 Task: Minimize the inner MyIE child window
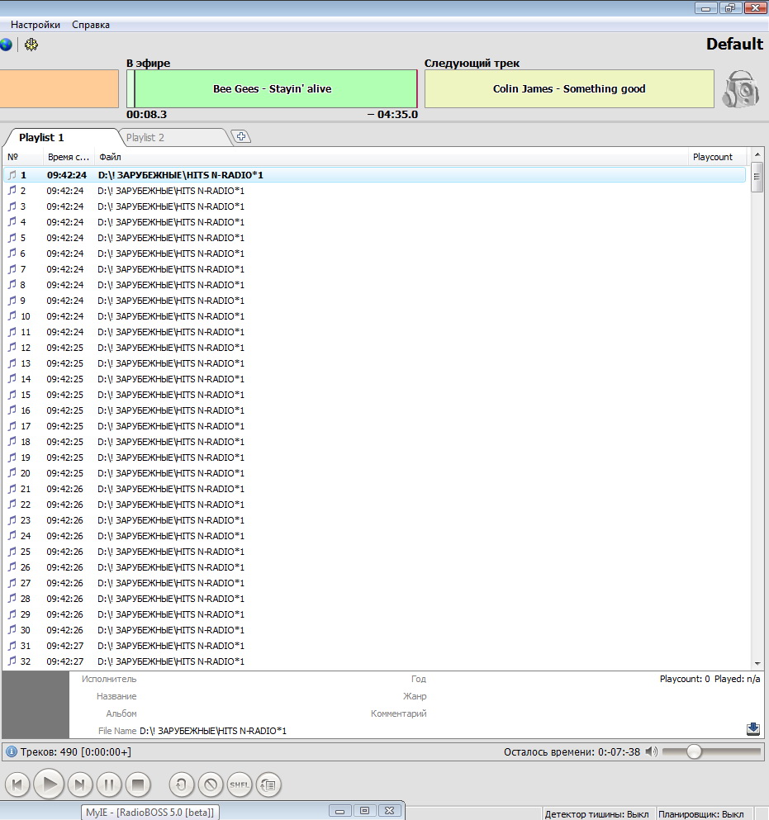[x=340, y=811]
